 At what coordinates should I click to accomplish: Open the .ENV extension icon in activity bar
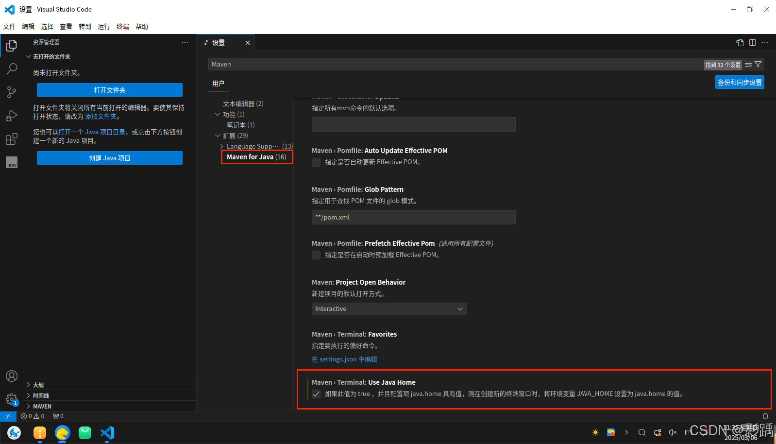coord(12,162)
